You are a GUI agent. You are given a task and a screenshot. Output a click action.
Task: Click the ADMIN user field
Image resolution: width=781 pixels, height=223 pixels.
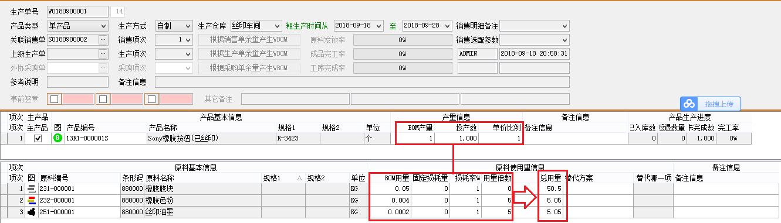tap(477, 54)
